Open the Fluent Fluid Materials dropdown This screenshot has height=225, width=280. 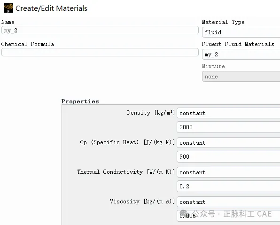241,54
